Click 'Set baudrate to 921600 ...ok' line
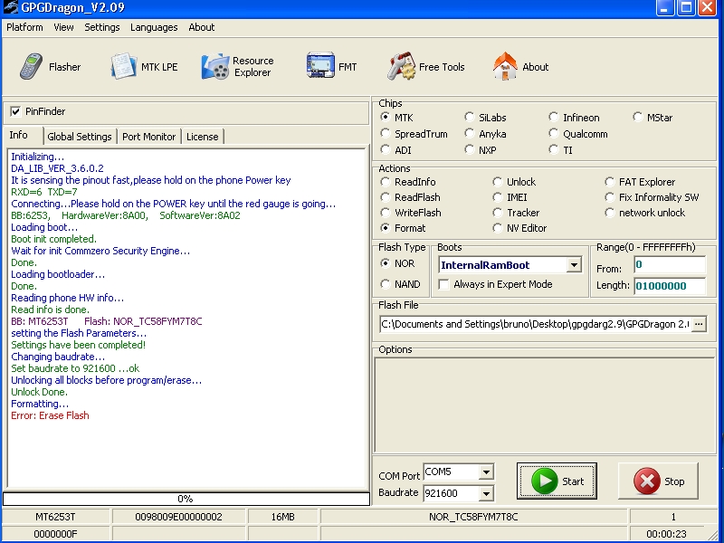Image resolution: width=724 pixels, height=543 pixels. coord(75,368)
